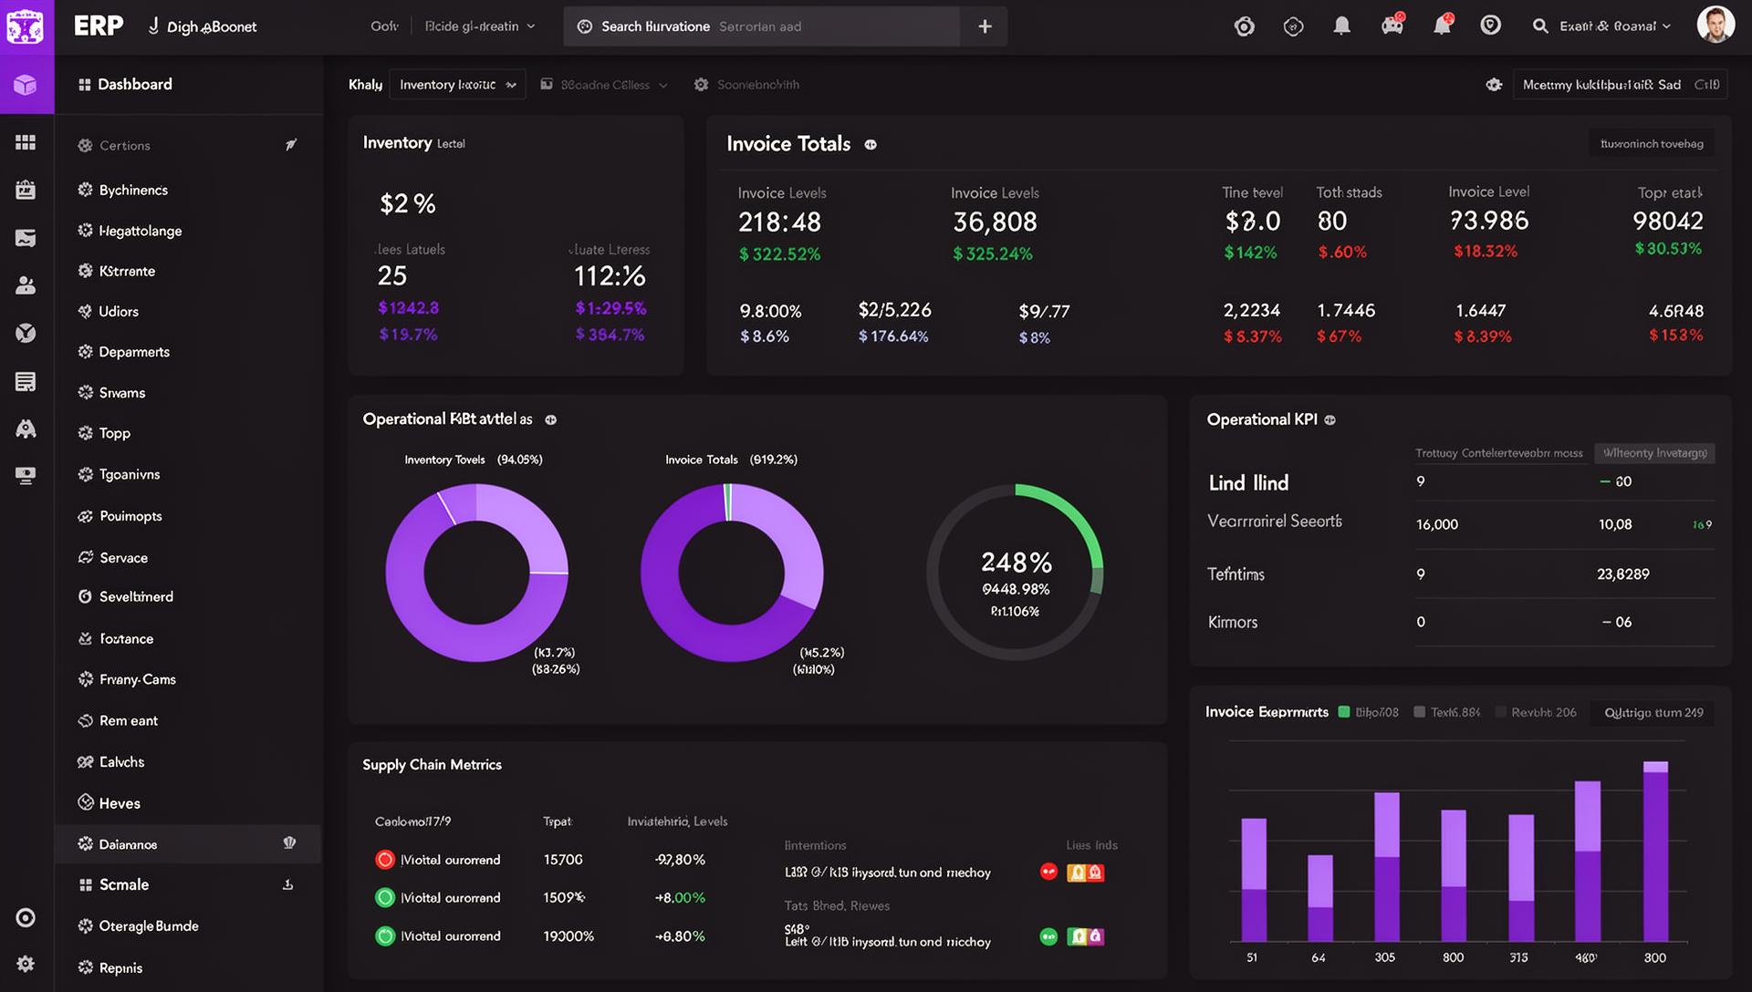The width and height of the screenshot is (1752, 992).
Task: Click the info icon beside Invoice Totals
Action: click(871, 144)
